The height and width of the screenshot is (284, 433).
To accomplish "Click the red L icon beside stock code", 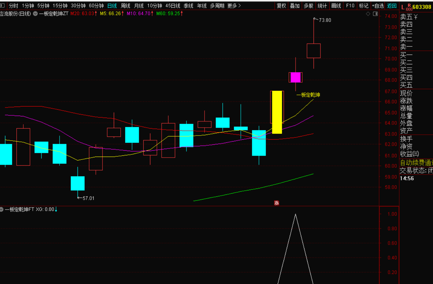I will pos(403,7).
